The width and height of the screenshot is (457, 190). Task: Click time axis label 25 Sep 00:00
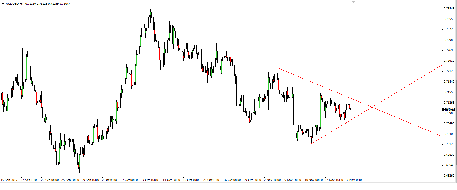pyautogui.click(x=70, y=180)
